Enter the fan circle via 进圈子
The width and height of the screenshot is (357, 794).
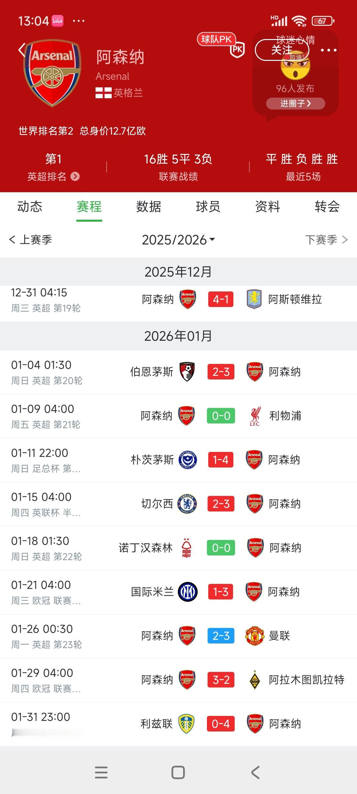coord(296,104)
